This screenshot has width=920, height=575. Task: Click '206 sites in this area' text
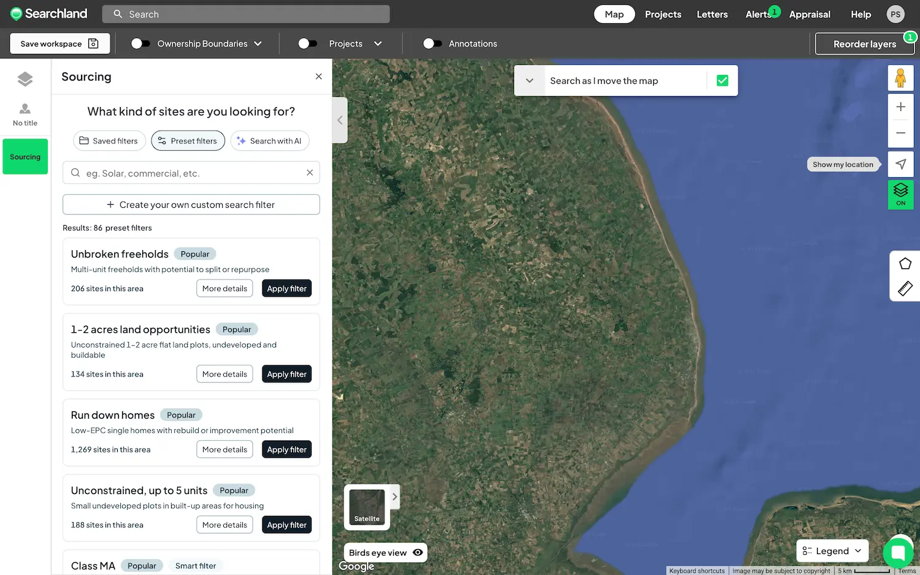[x=107, y=289]
